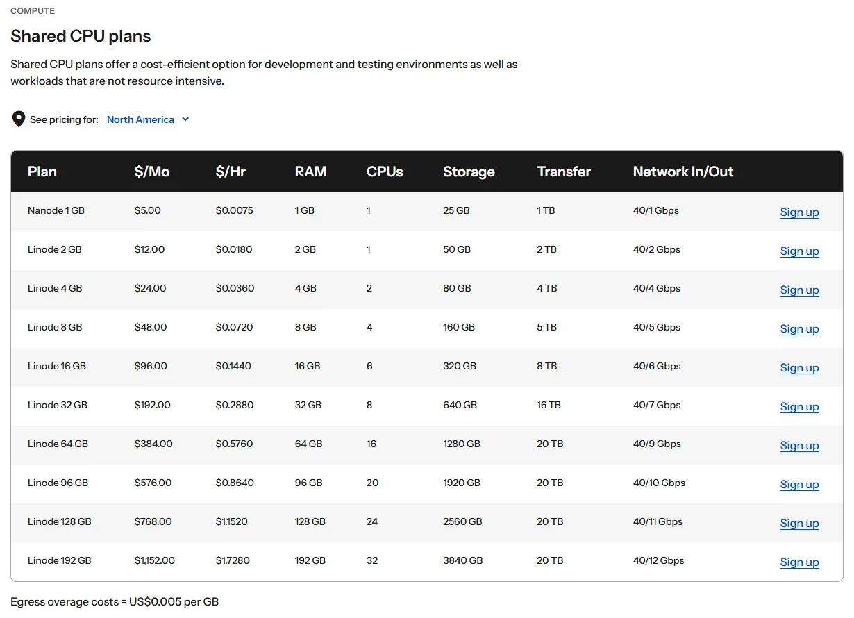This screenshot has height=618, width=854.
Task: Click the $/Hr column header
Action: coord(231,172)
